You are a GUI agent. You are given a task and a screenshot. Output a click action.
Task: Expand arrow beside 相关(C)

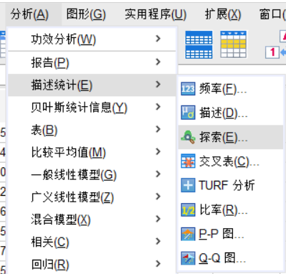click(x=158, y=241)
